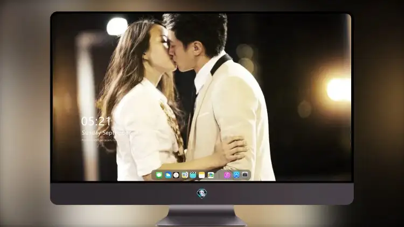Click the emblem logo on monitor chin
The width and height of the screenshot is (404, 227).
(x=202, y=194)
